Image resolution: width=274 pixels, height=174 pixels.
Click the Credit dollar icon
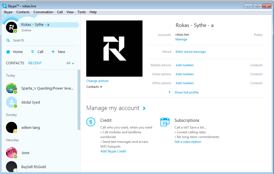click(x=91, y=122)
